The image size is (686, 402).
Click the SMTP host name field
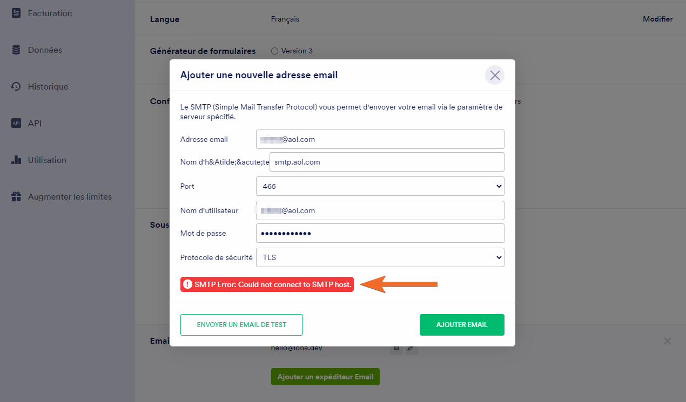pos(386,162)
